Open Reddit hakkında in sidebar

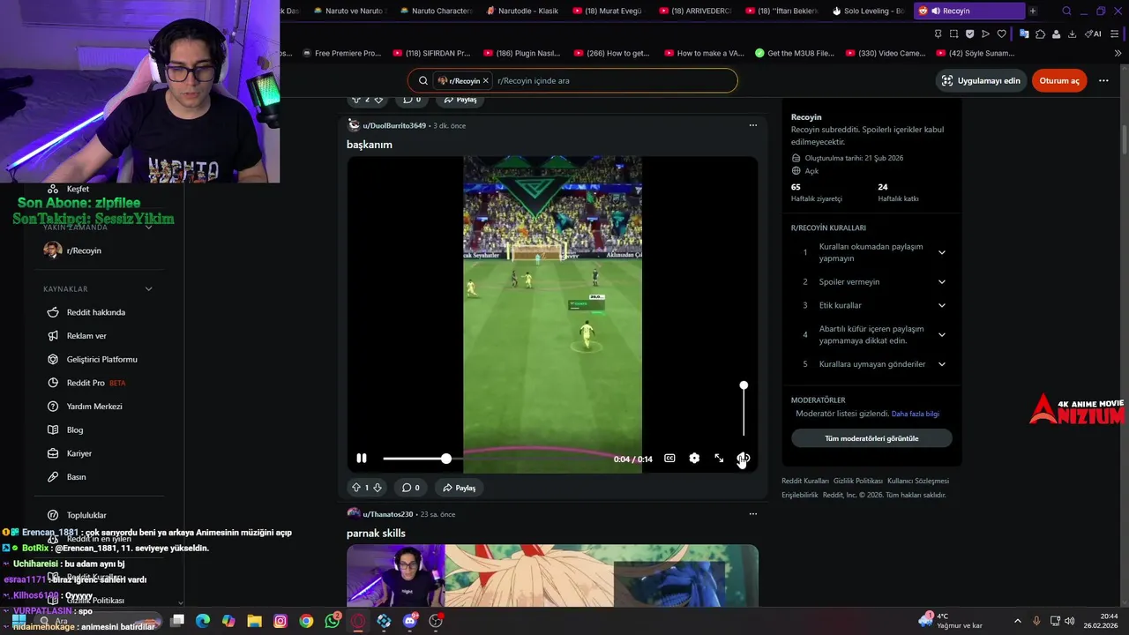[x=96, y=312]
